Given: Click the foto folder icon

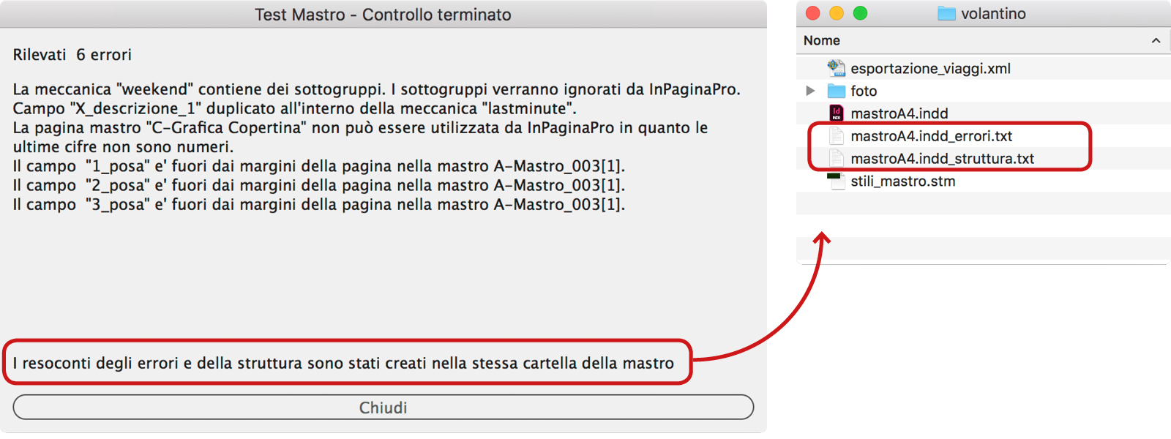Looking at the screenshot, I should (836, 91).
